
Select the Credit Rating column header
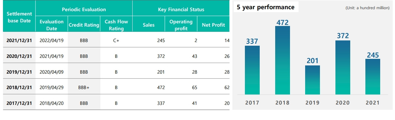[x=84, y=25]
